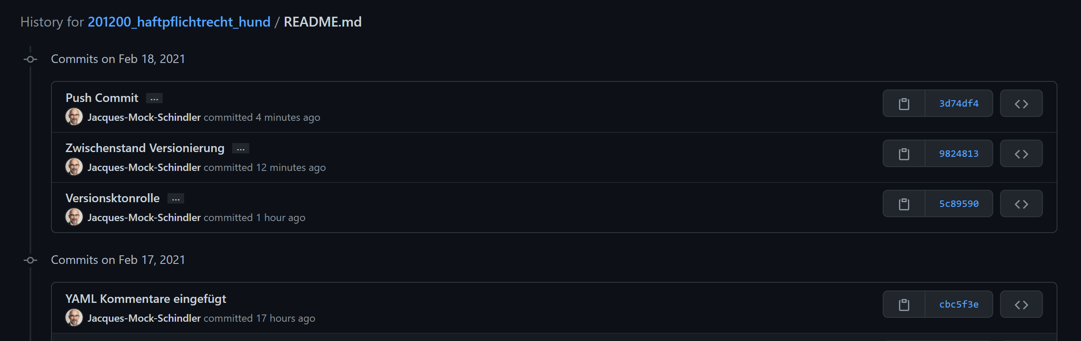Copy full SHA for commit 3d74df4

[904, 103]
